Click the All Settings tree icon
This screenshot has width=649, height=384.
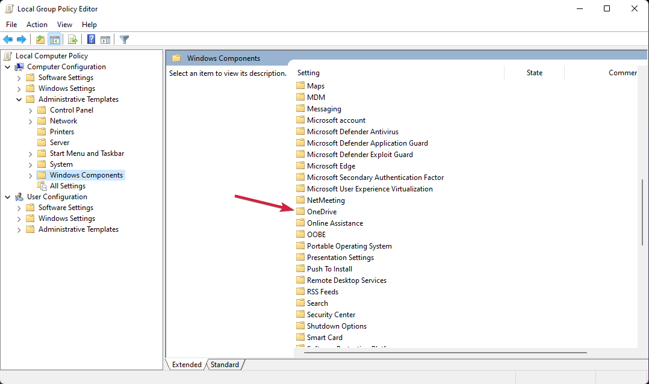(x=42, y=186)
